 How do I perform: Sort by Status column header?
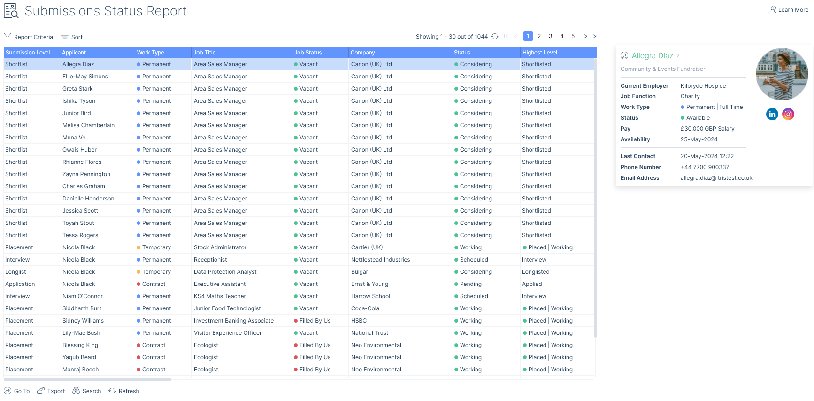486,53
